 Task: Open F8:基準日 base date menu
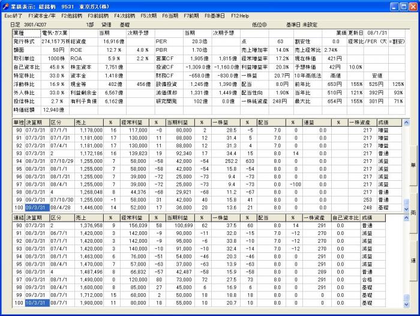click(215, 16)
